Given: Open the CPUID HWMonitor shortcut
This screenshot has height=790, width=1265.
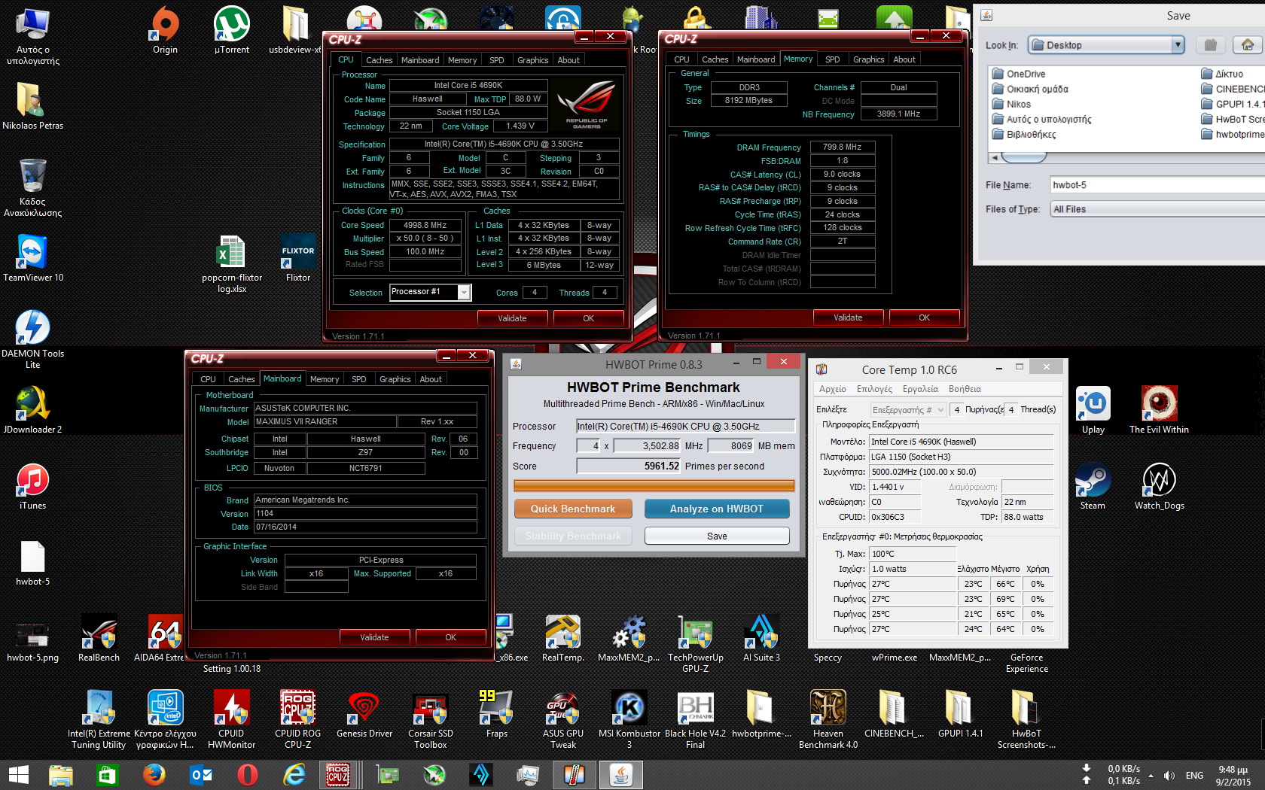Looking at the screenshot, I should 231,719.
